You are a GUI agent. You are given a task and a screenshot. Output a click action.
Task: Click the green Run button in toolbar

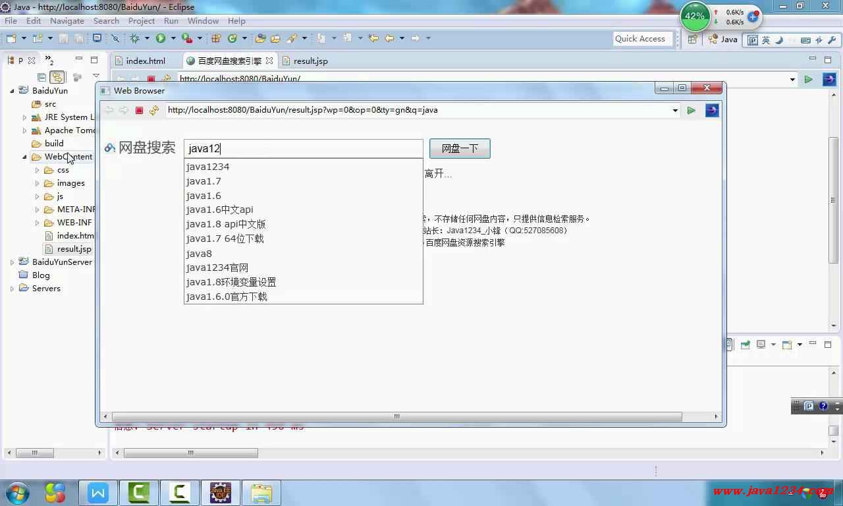(x=161, y=38)
